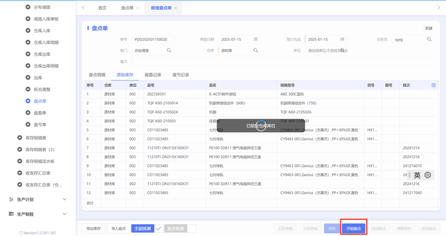Click the search icon in 业务员 field

429,39
